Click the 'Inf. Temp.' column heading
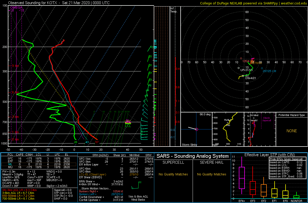308x203 pixels. coord(174,10)
